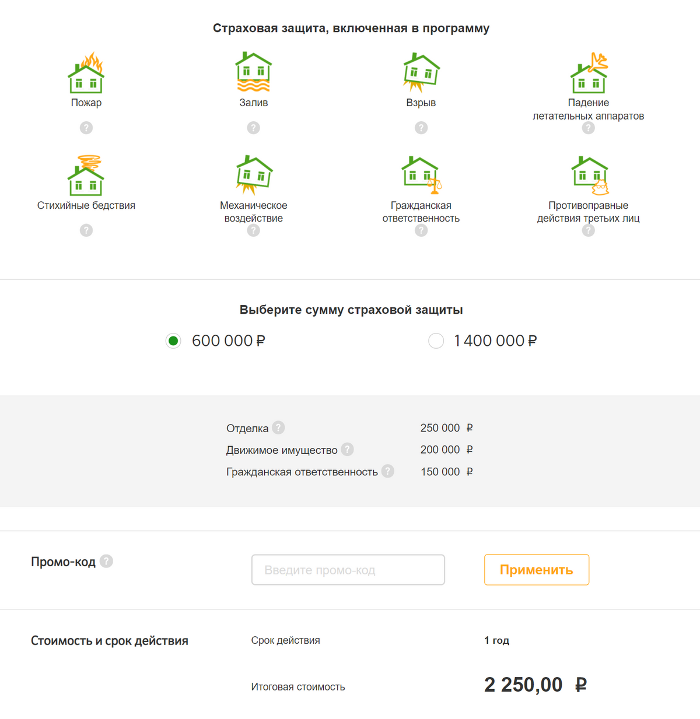This screenshot has width=700, height=719.
Task: Click the Взрыв explosion house icon
Action: 421,73
